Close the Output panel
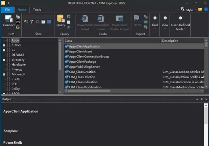This screenshot has width=209, height=146. pos(206,99)
